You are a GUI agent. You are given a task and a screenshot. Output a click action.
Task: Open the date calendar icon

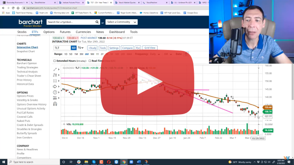point(186,54)
